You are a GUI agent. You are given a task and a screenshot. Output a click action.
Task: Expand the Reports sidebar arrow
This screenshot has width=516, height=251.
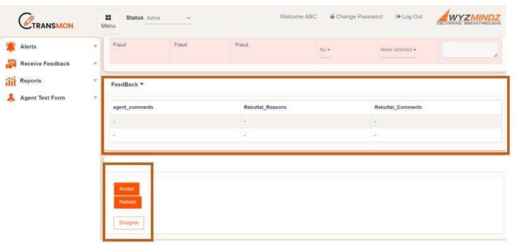tap(95, 81)
